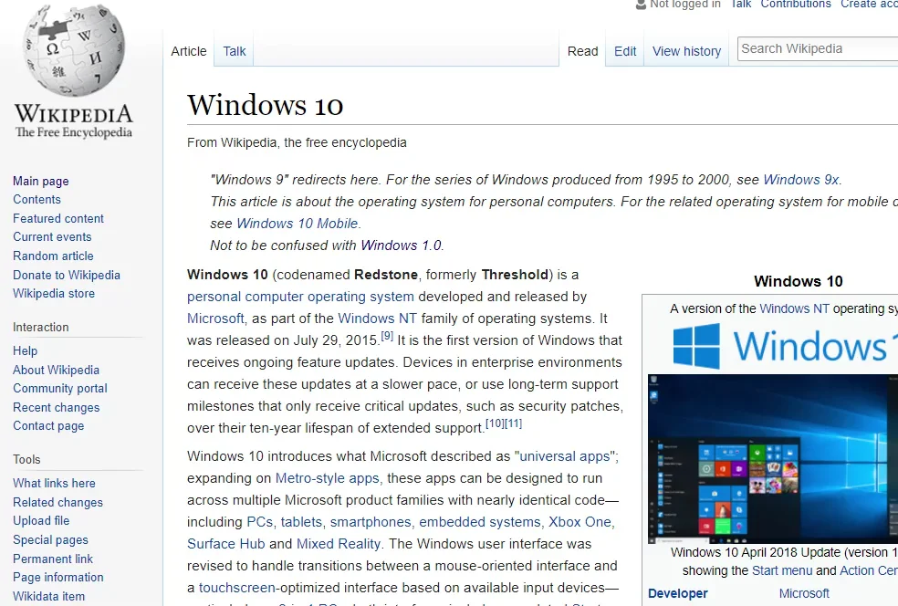898x606 pixels.
Task: Open the Xbox One link
Action: tap(580, 522)
